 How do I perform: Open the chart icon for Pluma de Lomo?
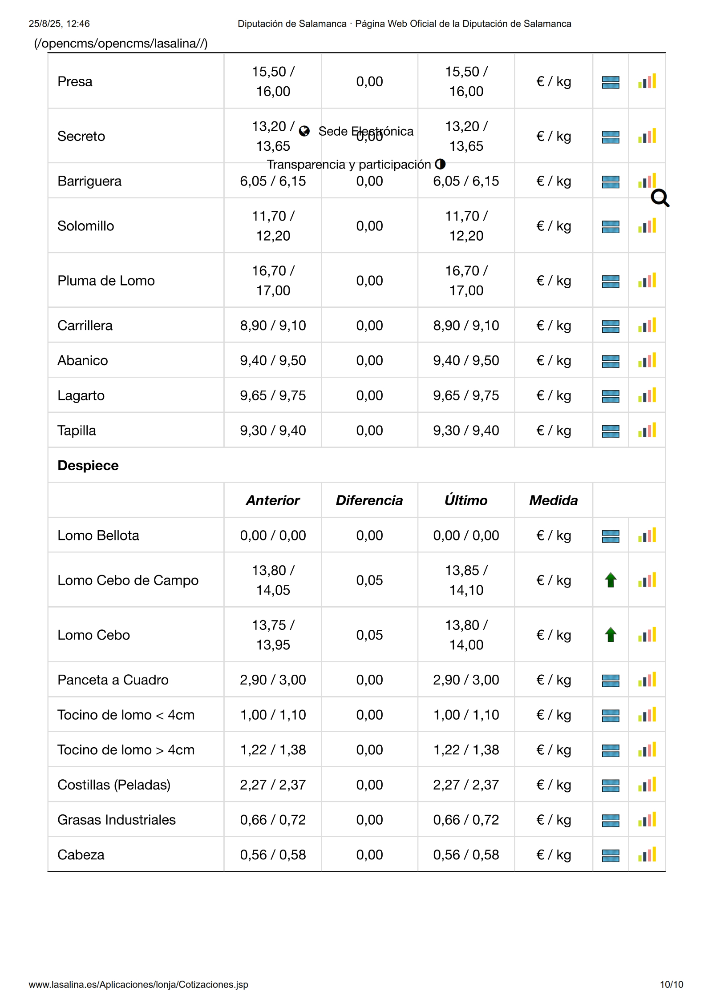coord(647,281)
